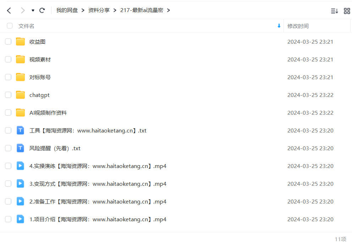Click the video icon for 1.项目介绍

[20, 219]
